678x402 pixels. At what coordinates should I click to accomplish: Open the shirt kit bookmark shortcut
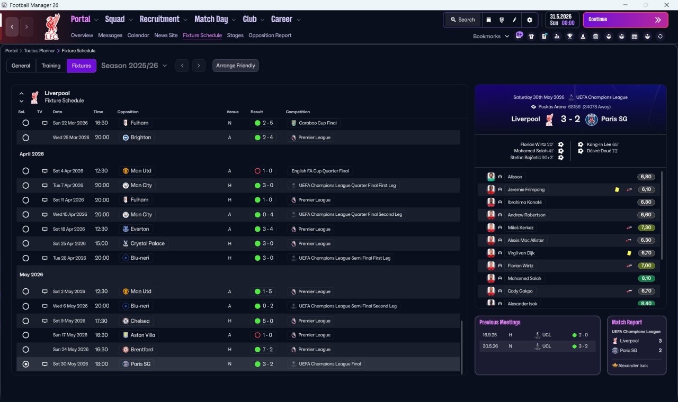coord(531,36)
